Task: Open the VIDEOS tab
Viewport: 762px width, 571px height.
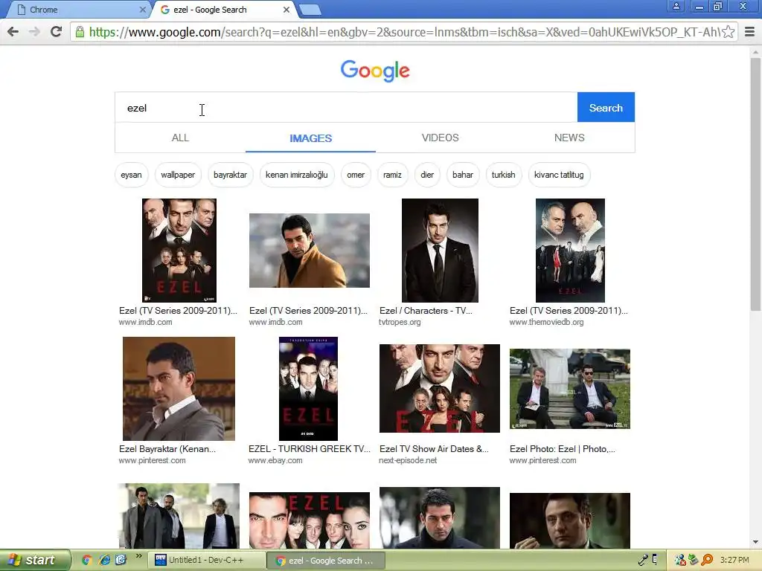Action: tap(441, 138)
